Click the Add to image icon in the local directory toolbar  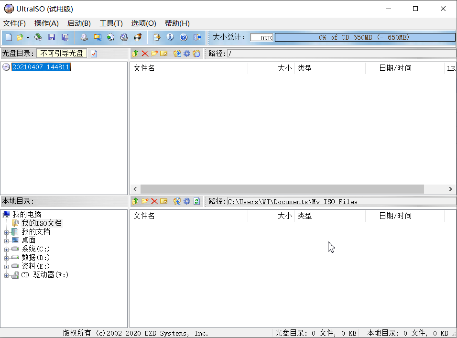point(177,201)
